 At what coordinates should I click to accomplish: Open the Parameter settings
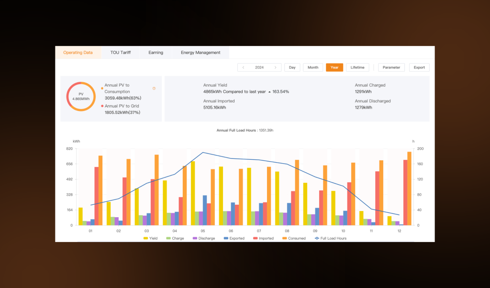(390, 67)
